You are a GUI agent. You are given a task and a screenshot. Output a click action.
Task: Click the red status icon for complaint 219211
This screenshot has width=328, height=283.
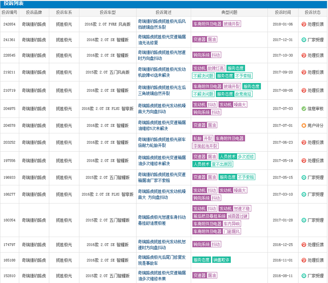click(x=304, y=72)
